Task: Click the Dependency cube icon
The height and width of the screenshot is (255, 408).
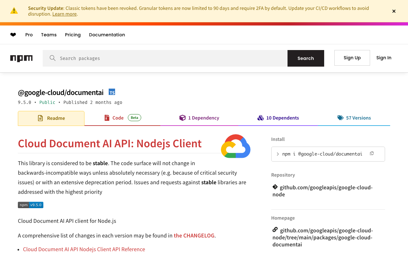Action: click(x=182, y=118)
